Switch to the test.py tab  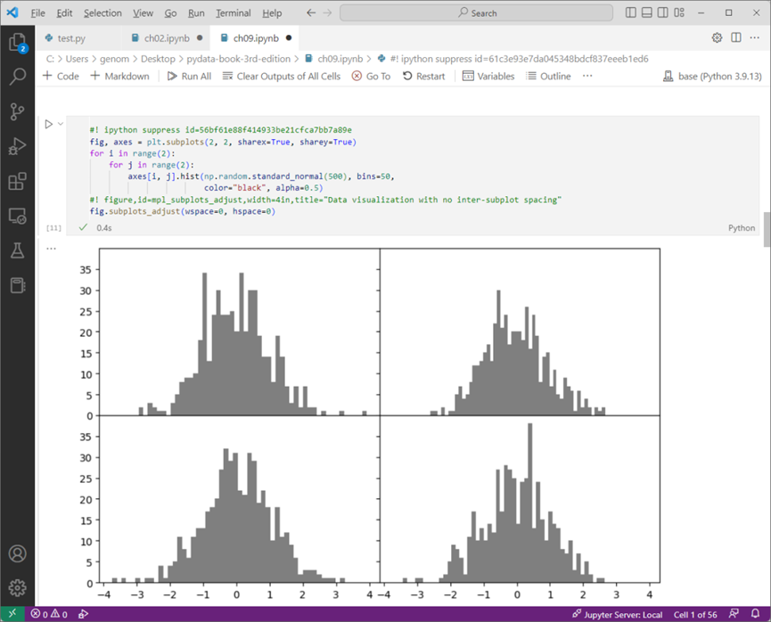71,38
